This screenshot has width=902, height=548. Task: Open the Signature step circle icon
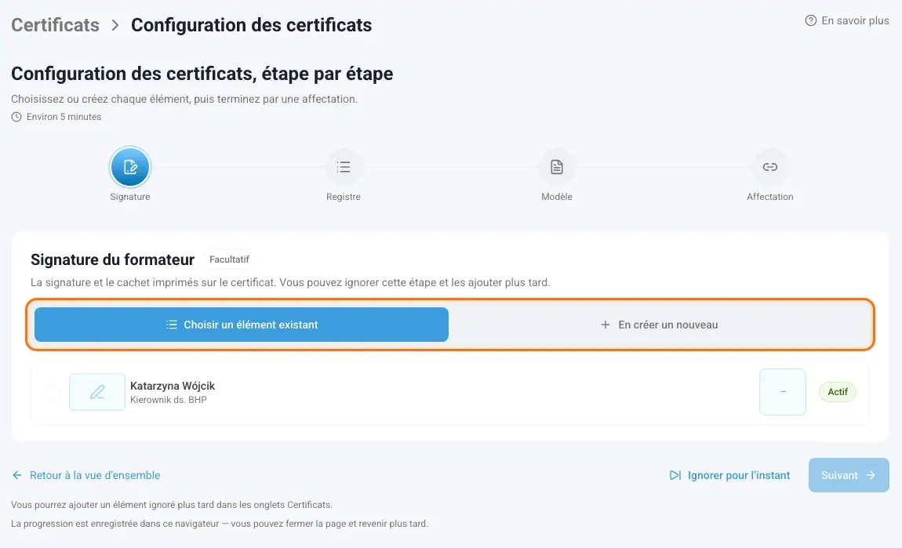130,167
